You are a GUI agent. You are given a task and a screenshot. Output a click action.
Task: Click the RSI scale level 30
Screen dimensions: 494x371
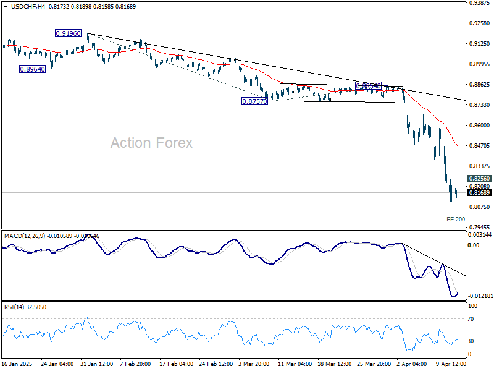(x=471, y=341)
